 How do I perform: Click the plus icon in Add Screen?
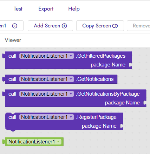64,26
